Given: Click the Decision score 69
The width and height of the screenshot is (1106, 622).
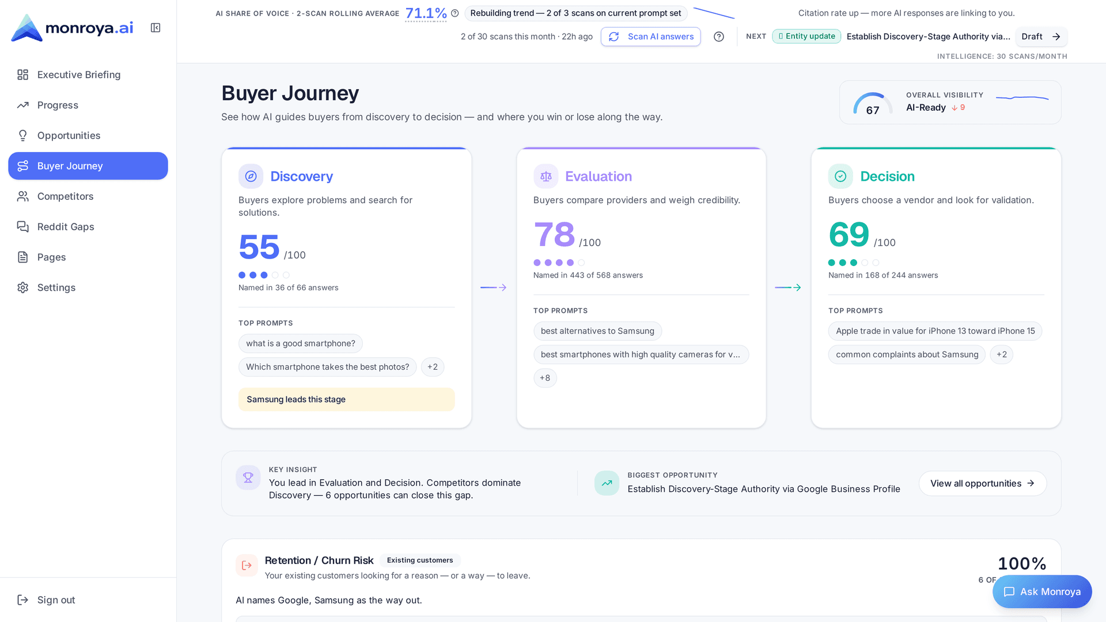Looking at the screenshot, I should (849, 234).
